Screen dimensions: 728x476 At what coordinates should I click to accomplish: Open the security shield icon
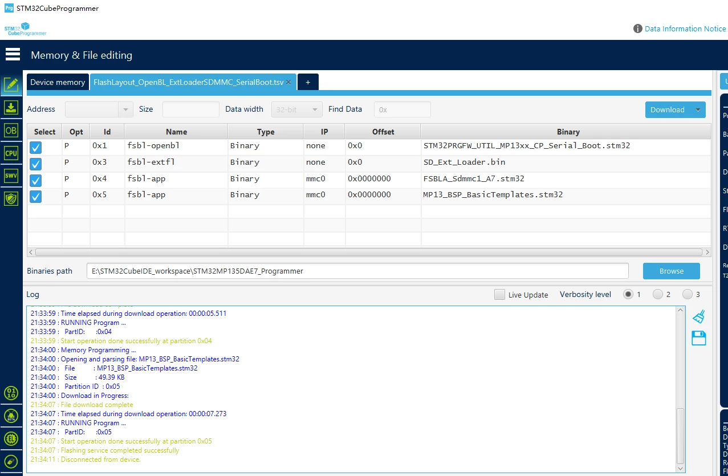click(x=11, y=198)
